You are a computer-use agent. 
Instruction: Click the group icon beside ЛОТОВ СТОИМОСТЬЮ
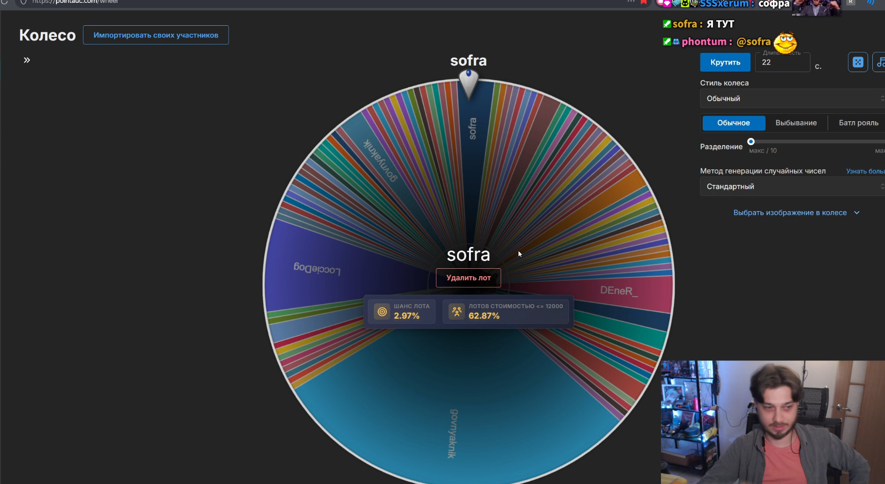pos(457,311)
